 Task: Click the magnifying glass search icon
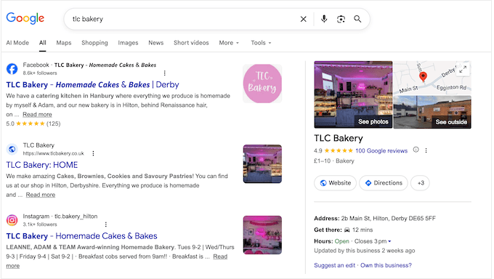pyautogui.click(x=357, y=19)
